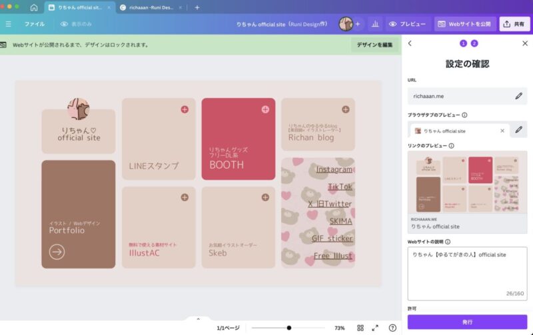Click plus icon on BOOTH card
533x335 pixels.
265,109
